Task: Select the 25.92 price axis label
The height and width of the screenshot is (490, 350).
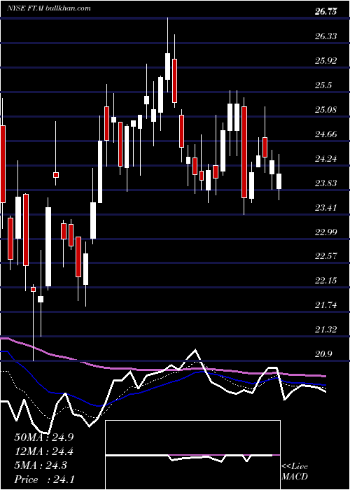Action: coord(326,61)
